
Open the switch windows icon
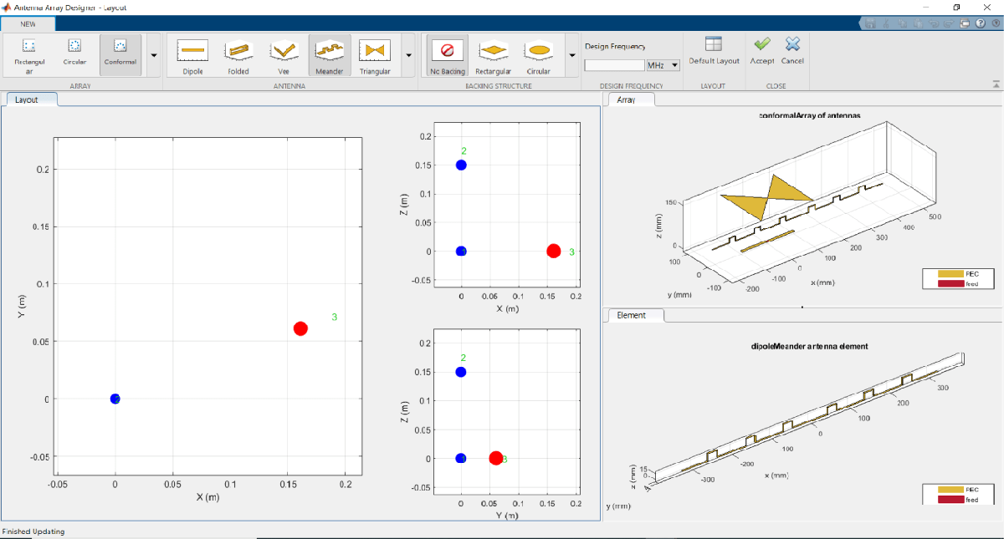(966, 23)
